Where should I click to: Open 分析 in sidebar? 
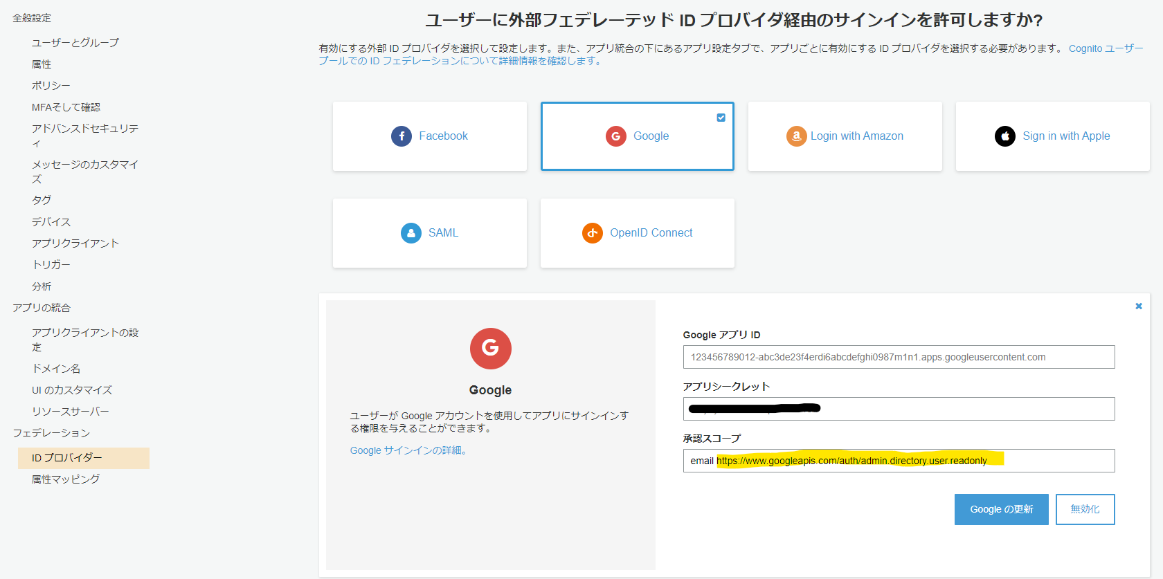tap(42, 286)
